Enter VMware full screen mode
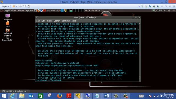 tap(24, 6)
